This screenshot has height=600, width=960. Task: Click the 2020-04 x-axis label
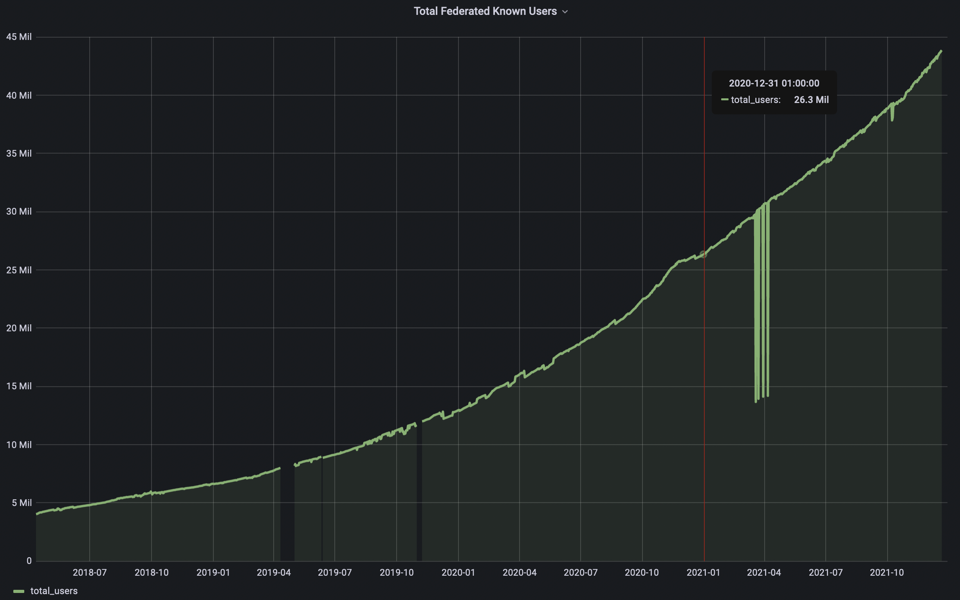pyautogui.click(x=520, y=573)
